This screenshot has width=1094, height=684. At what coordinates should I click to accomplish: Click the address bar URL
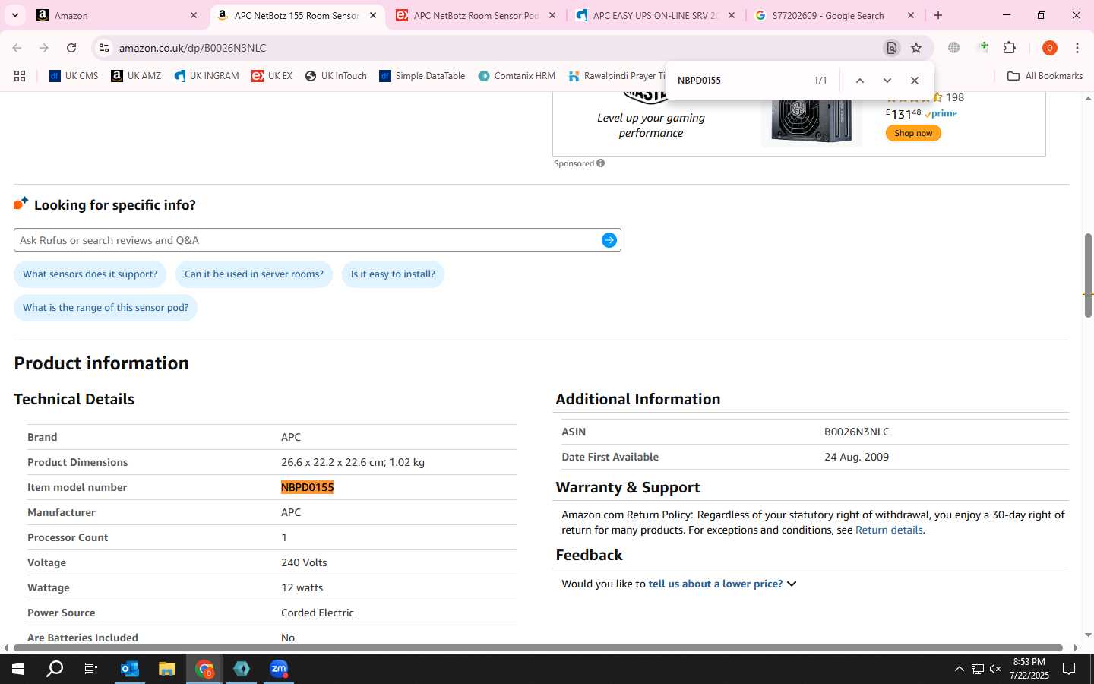coord(192,48)
